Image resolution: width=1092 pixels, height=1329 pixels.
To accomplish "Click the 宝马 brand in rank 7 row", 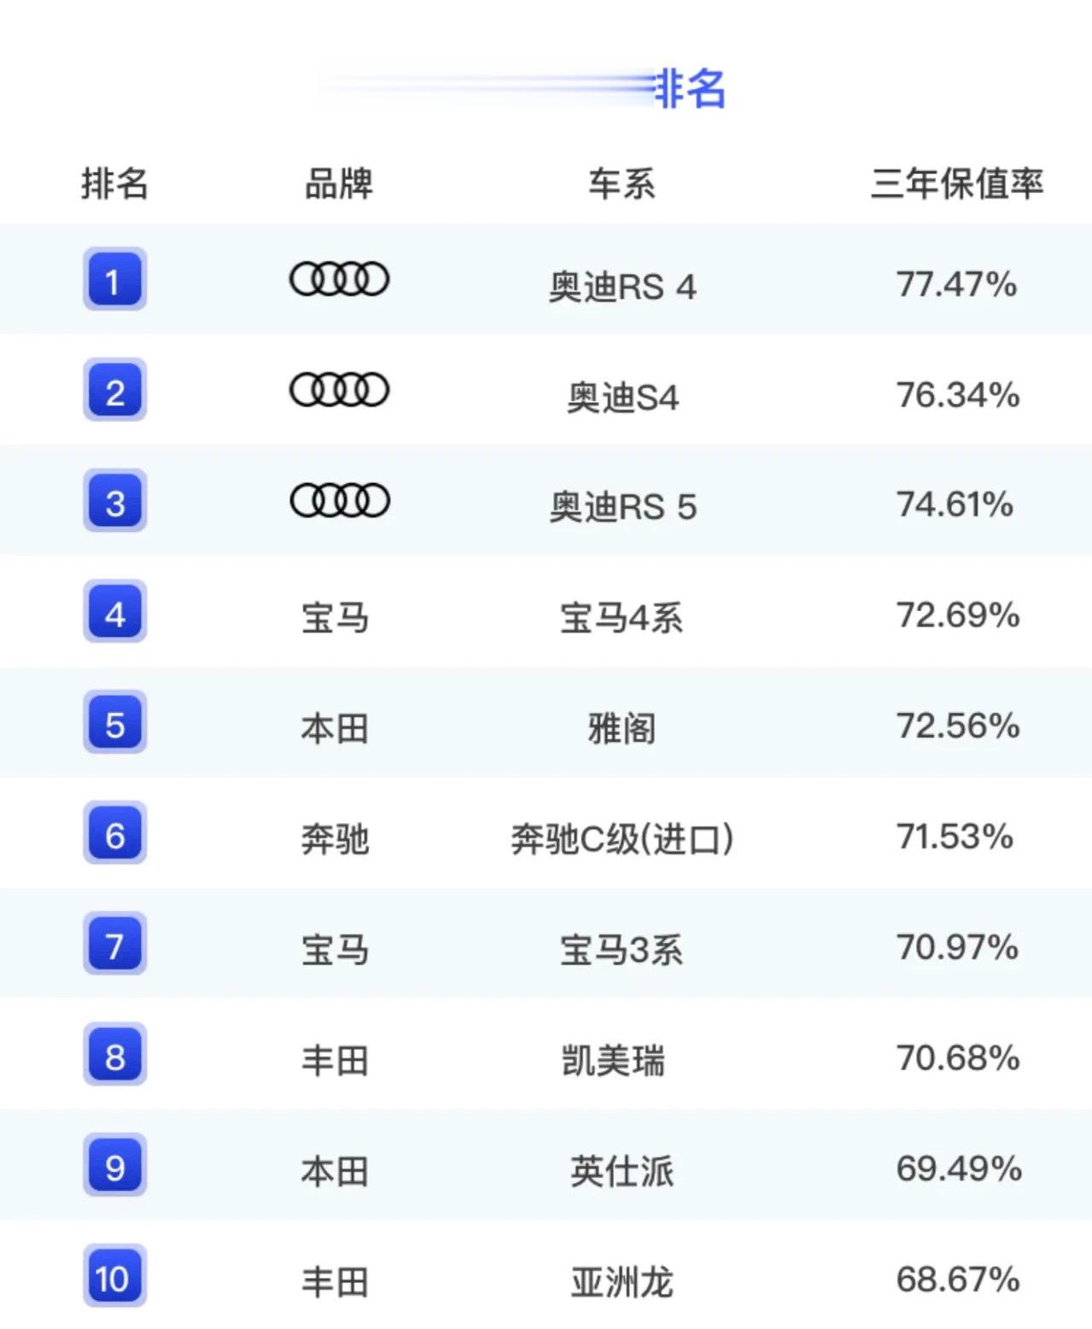I will 335,950.
